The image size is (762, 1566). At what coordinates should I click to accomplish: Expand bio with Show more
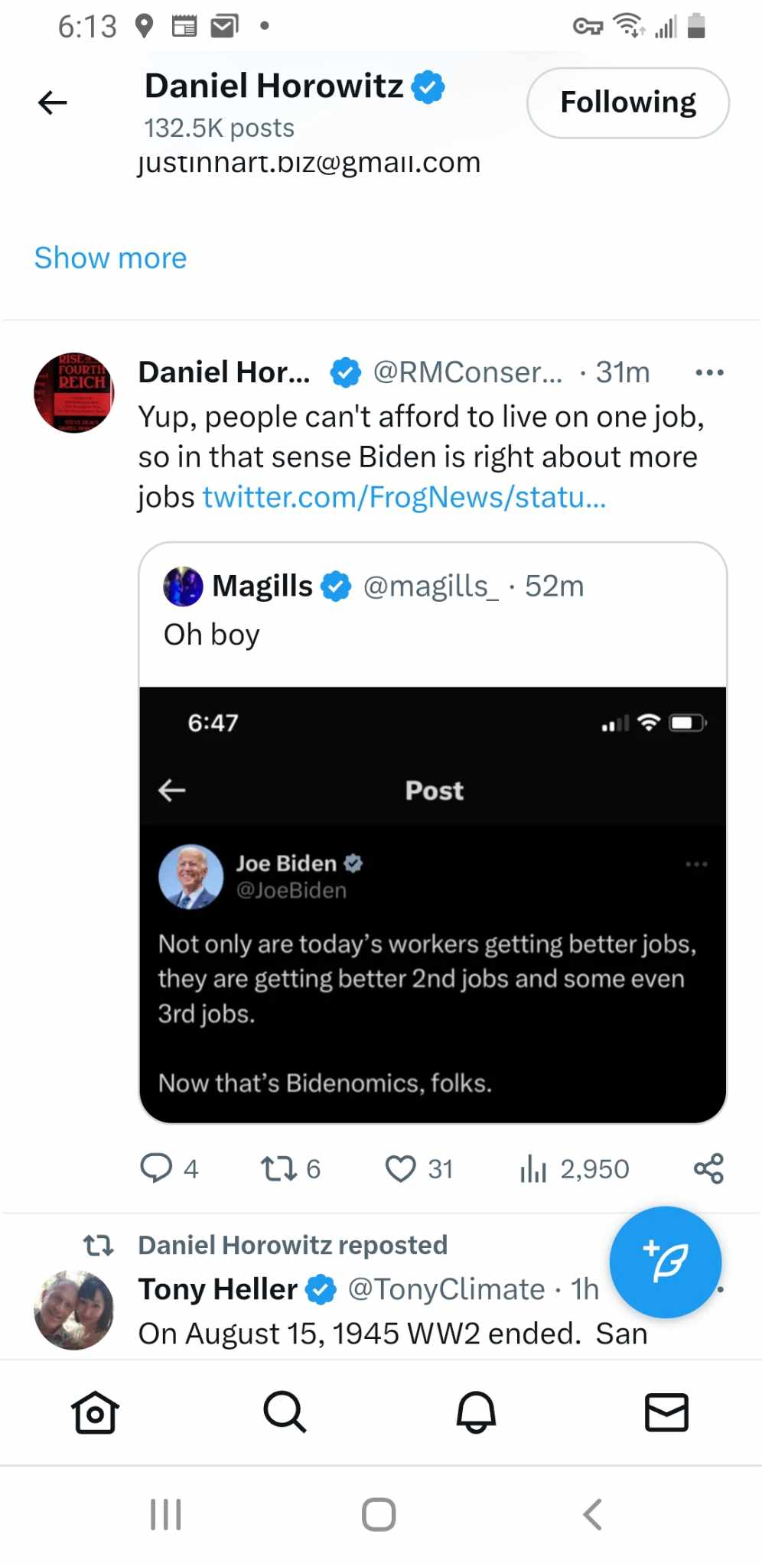(110, 258)
